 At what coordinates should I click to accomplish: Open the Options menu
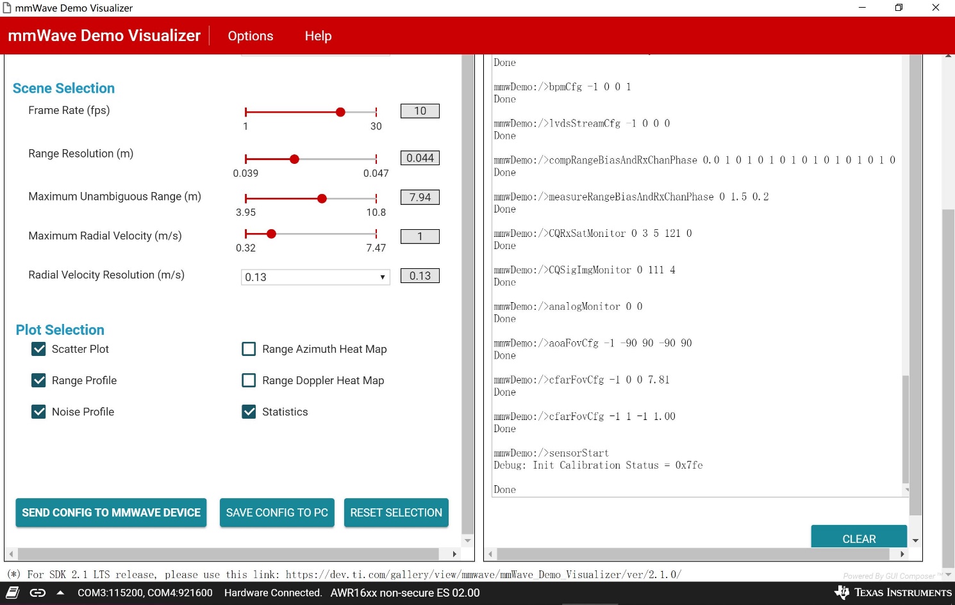click(251, 36)
